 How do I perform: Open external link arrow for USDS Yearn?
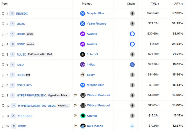(x=12, y=24)
